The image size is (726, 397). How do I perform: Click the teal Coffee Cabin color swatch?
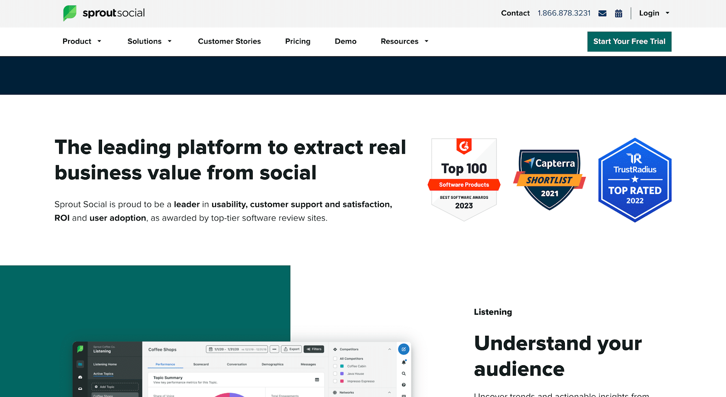342,366
